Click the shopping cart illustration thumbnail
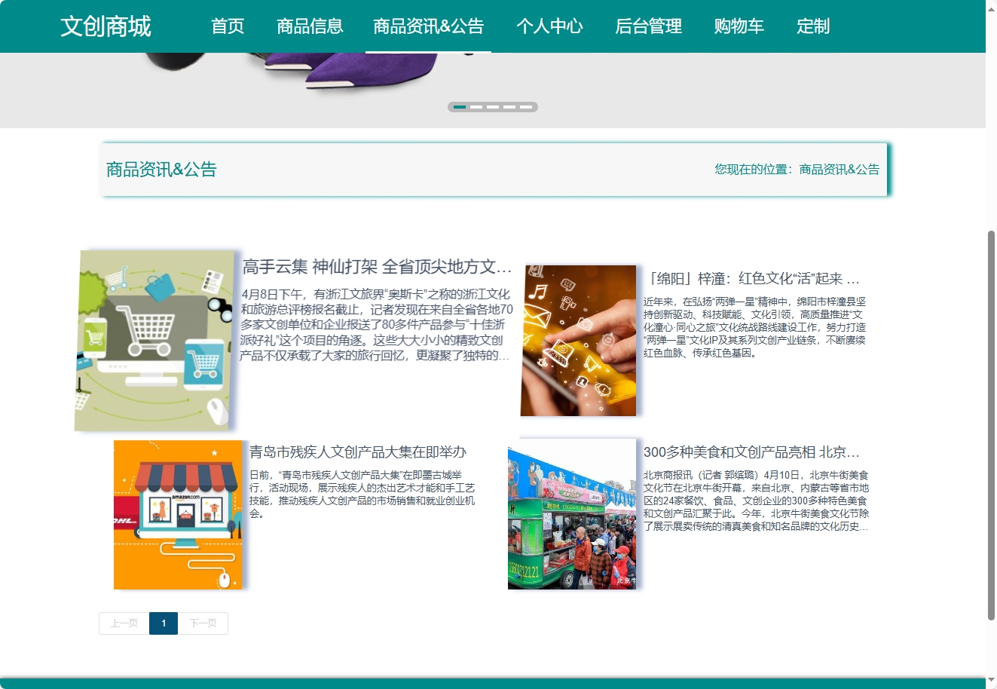Screen dimensions: 997x689 coord(155,340)
